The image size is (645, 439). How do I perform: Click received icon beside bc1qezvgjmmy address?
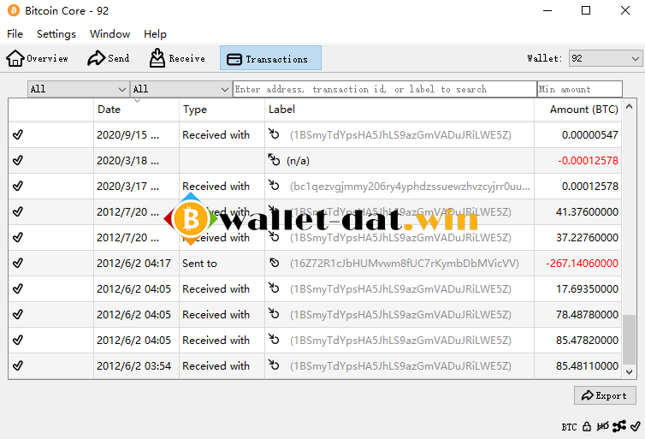pos(274,185)
